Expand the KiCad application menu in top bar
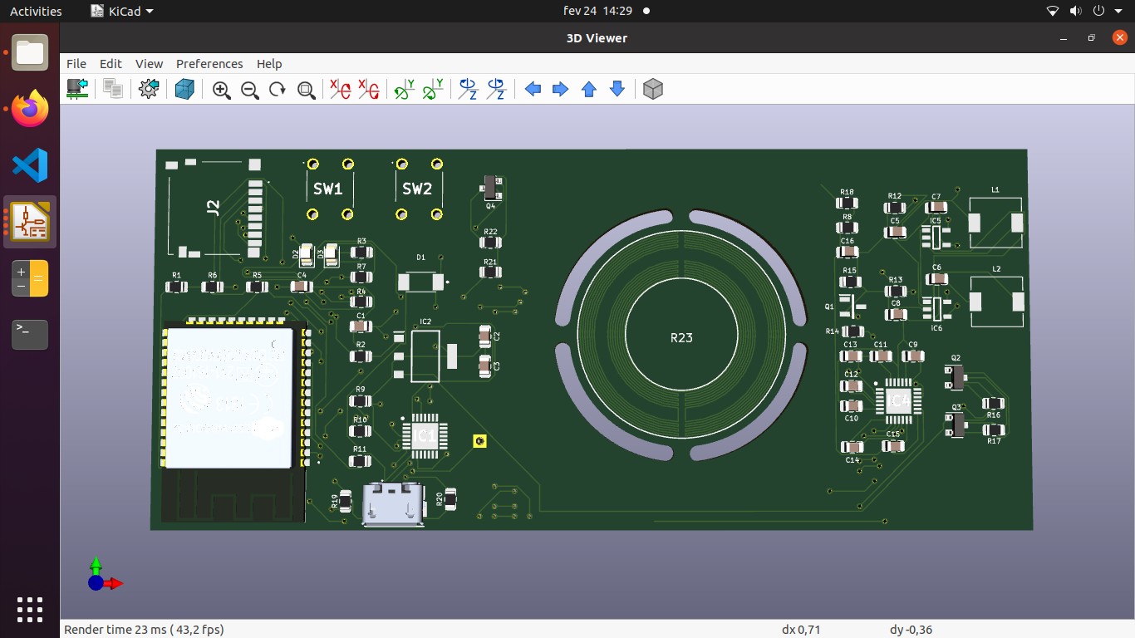The image size is (1135, 638). click(123, 11)
